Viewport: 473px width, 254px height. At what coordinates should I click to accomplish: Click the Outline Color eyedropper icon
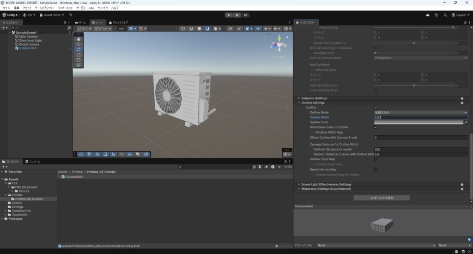click(466, 122)
